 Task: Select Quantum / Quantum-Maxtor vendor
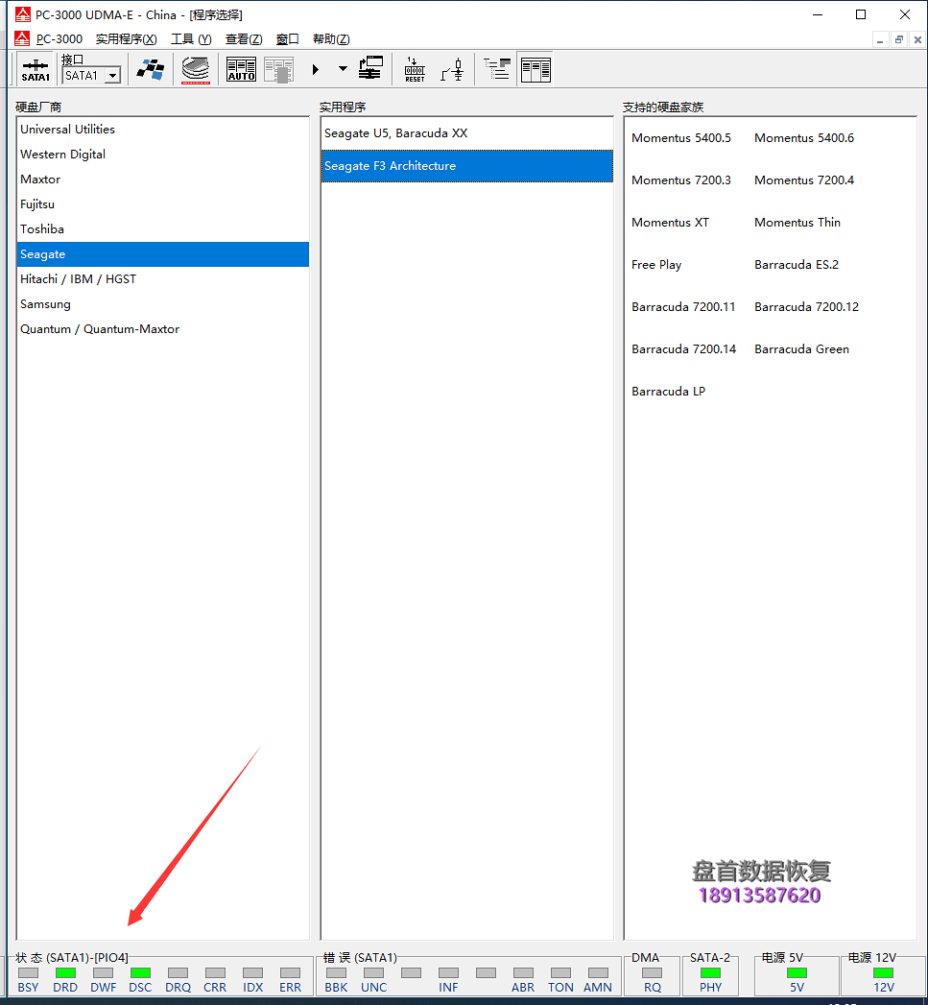coord(163,329)
